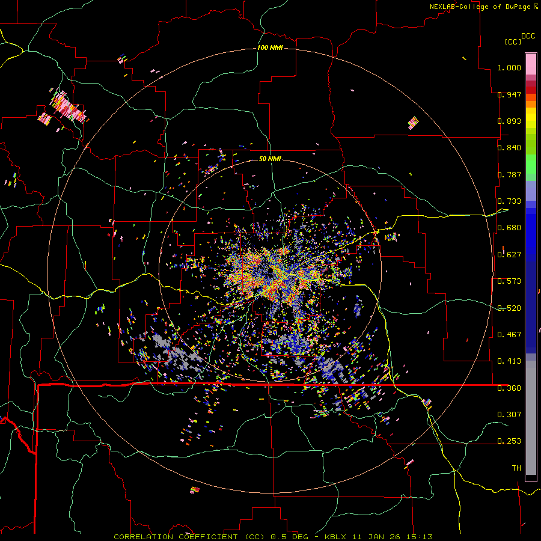Select the 1.000 legend value
This screenshot has height=541, width=541.
(x=509, y=67)
